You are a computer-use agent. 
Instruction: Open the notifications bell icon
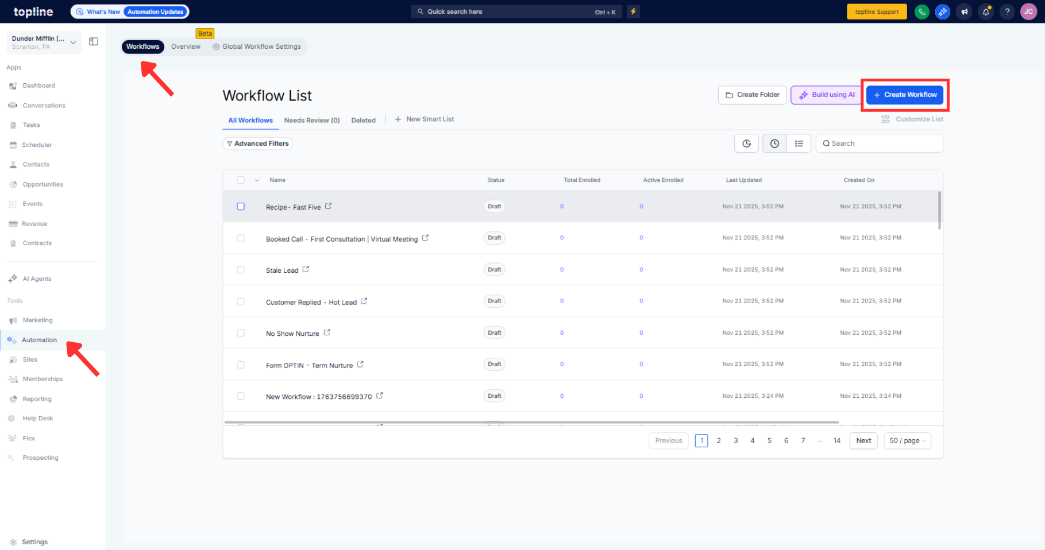986,11
